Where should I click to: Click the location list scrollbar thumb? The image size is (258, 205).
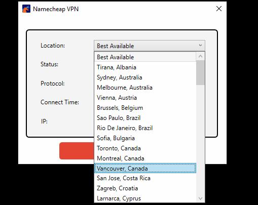pyautogui.click(x=200, y=73)
